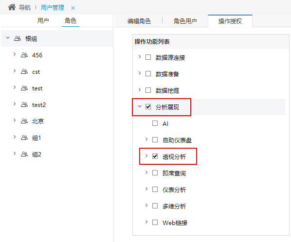Viewport: 291px width, 242px height.
Task: Click the group icon beside 北京
Action: point(24,121)
